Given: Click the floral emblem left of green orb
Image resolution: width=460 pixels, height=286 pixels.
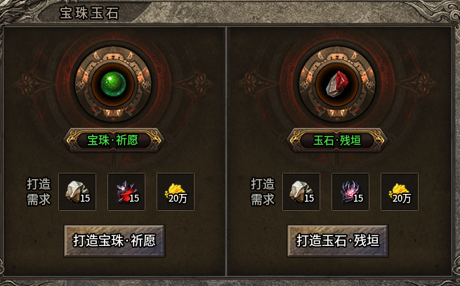Looking at the screenshot, I should click(30, 84).
